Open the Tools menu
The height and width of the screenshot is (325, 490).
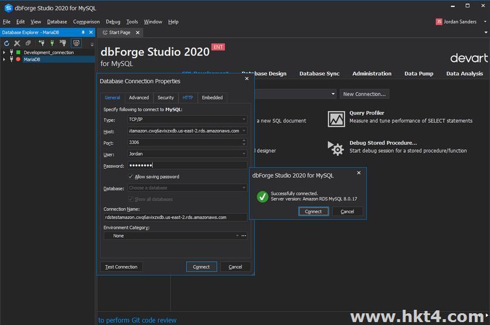tap(132, 22)
